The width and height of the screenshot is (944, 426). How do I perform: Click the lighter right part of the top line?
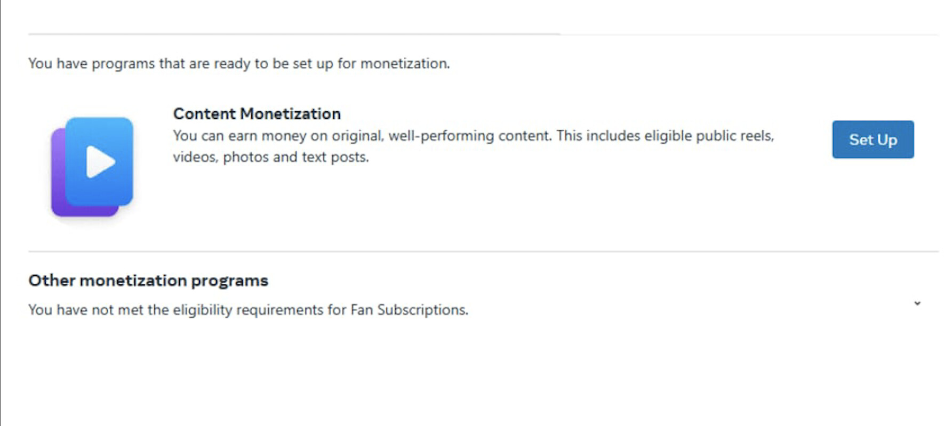pyautogui.click(x=747, y=35)
